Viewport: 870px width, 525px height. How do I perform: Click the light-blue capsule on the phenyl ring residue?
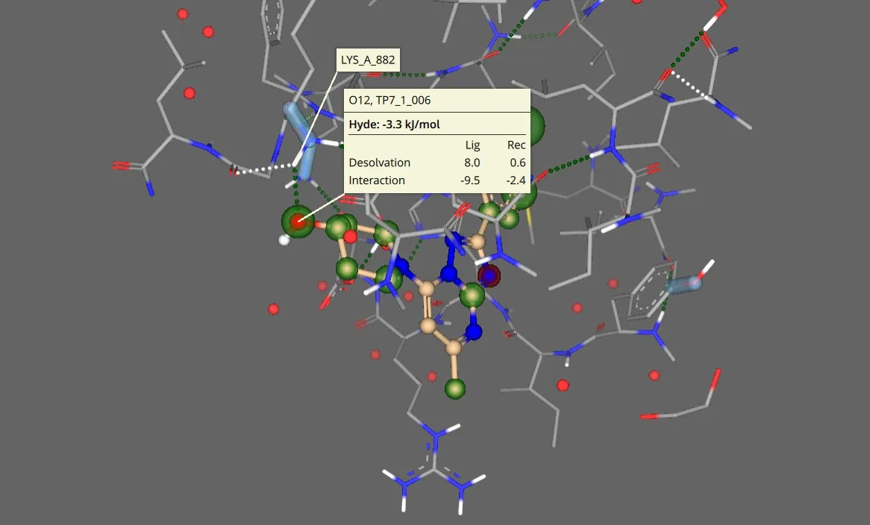683,285
